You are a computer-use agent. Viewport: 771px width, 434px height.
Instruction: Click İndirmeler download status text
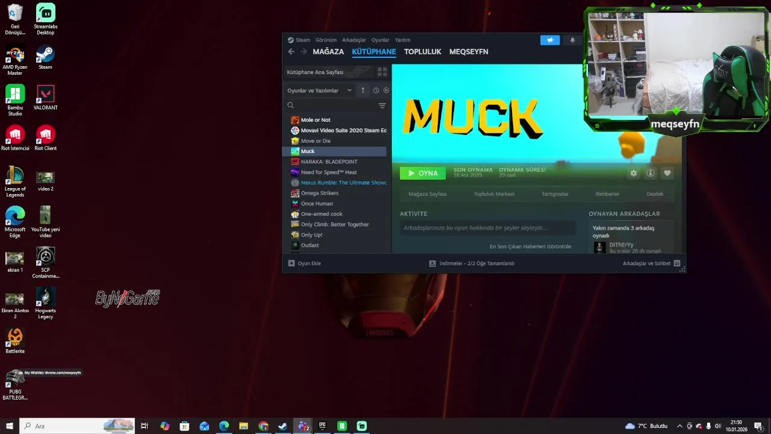point(477,263)
